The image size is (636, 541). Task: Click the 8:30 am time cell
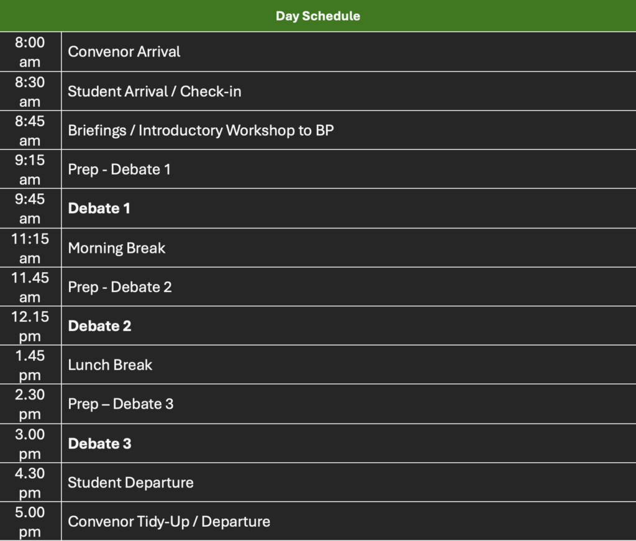pyautogui.click(x=30, y=92)
